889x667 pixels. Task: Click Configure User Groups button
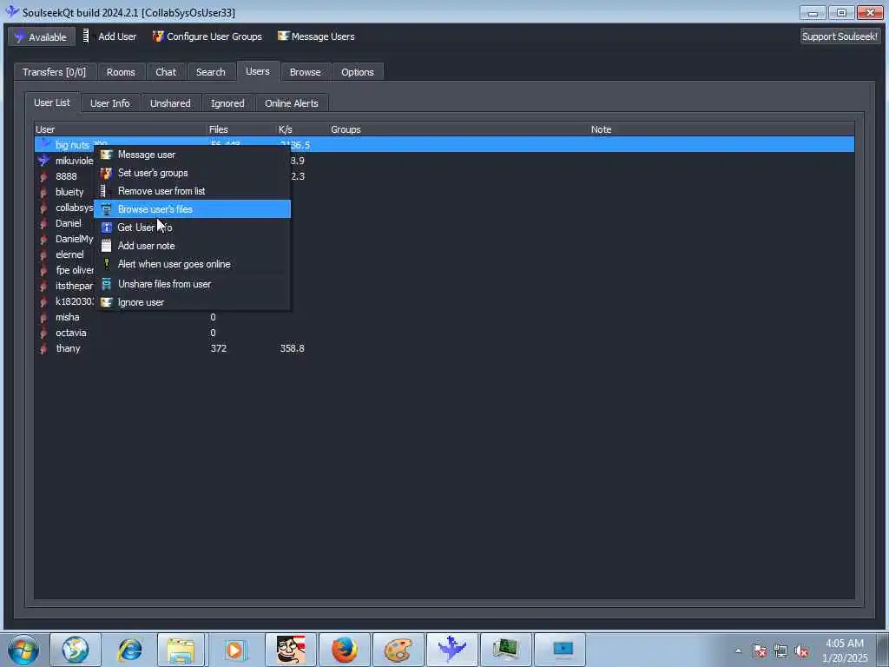207,36
